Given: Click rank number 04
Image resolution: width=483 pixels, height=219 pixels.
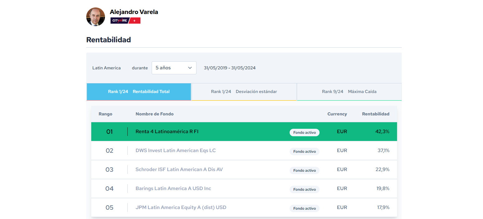Looking at the screenshot, I should (110, 189).
